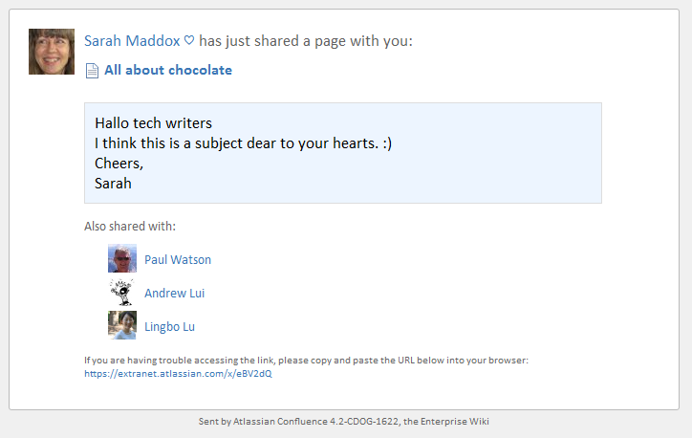Click the page document icon beside All about chocolate

pyautogui.click(x=92, y=71)
